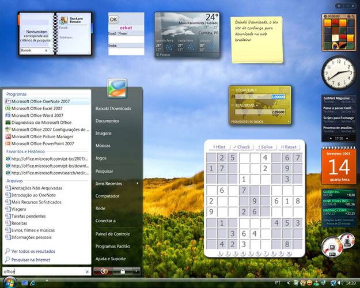Click Check button in Sudoku gadget

point(241,147)
